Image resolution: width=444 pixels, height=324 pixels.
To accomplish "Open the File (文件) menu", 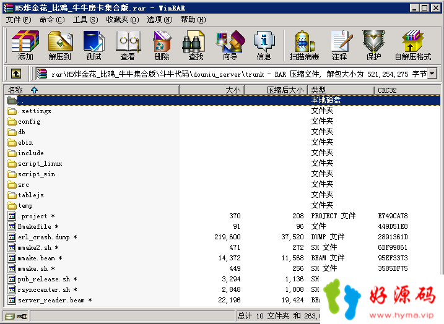I will click(19, 20).
